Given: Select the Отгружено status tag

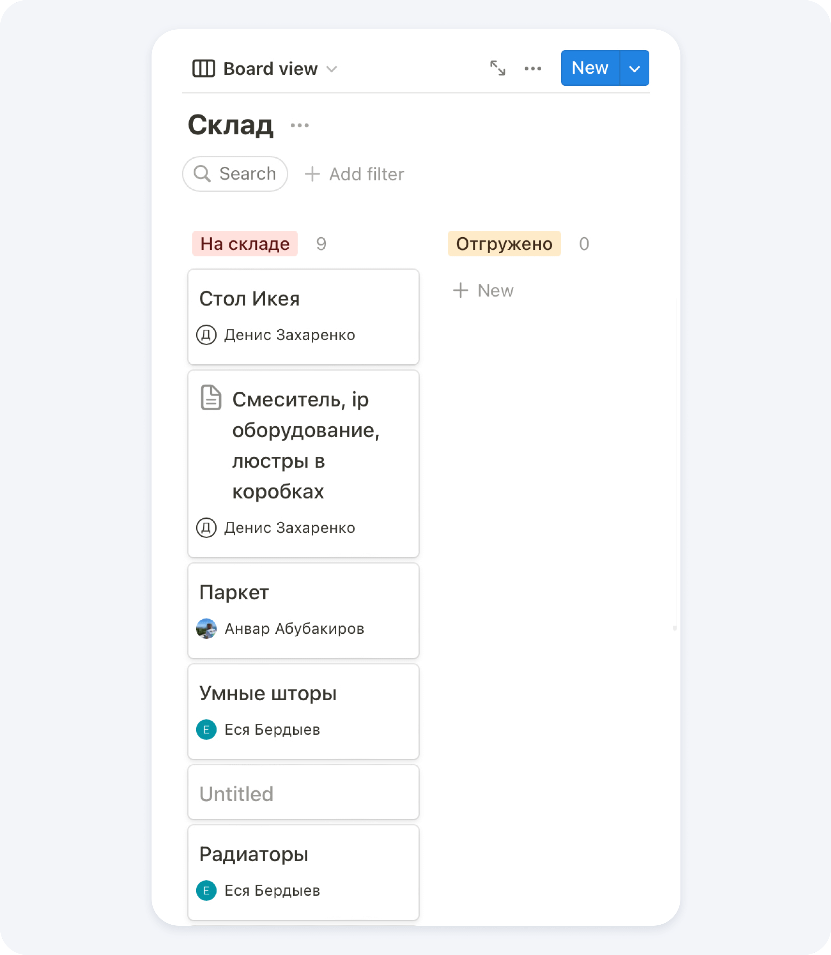Looking at the screenshot, I should click(x=504, y=244).
